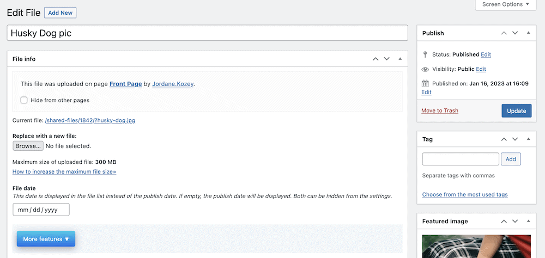
Task: Open the Screen Options dropdown
Action: click(506, 4)
